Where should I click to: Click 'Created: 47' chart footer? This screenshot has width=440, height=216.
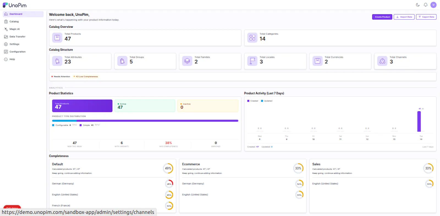pos(253,147)
